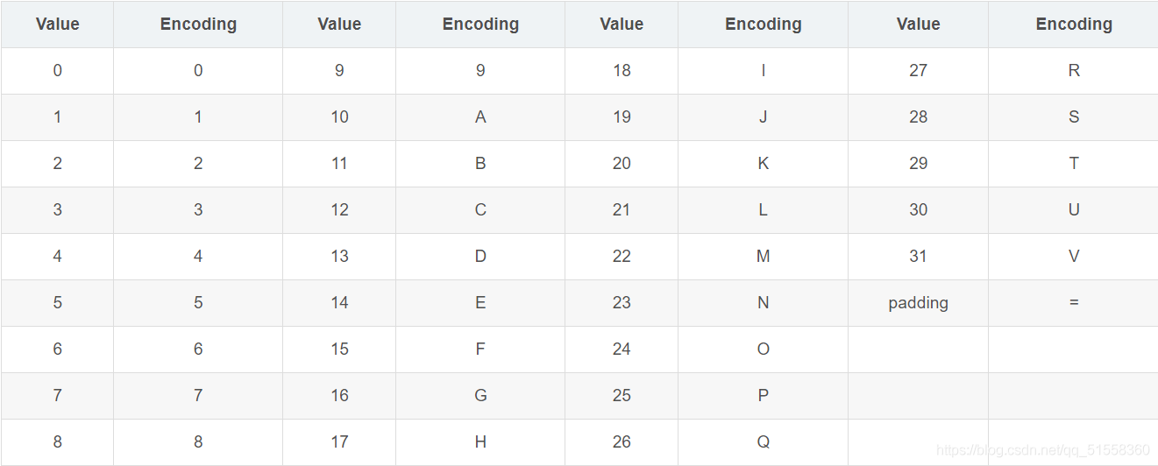Select the encoding cell containing letter A
This screenshot has height=466, width=1158.
coord(480,117)
